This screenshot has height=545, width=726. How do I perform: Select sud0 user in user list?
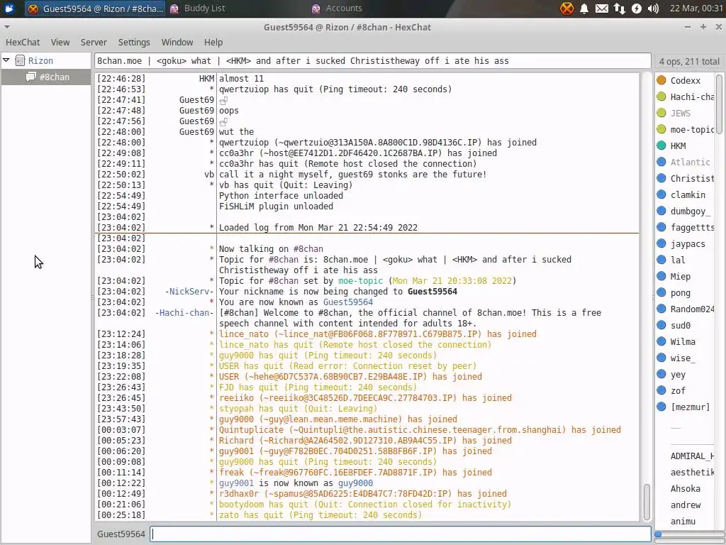tap(680, 325)
